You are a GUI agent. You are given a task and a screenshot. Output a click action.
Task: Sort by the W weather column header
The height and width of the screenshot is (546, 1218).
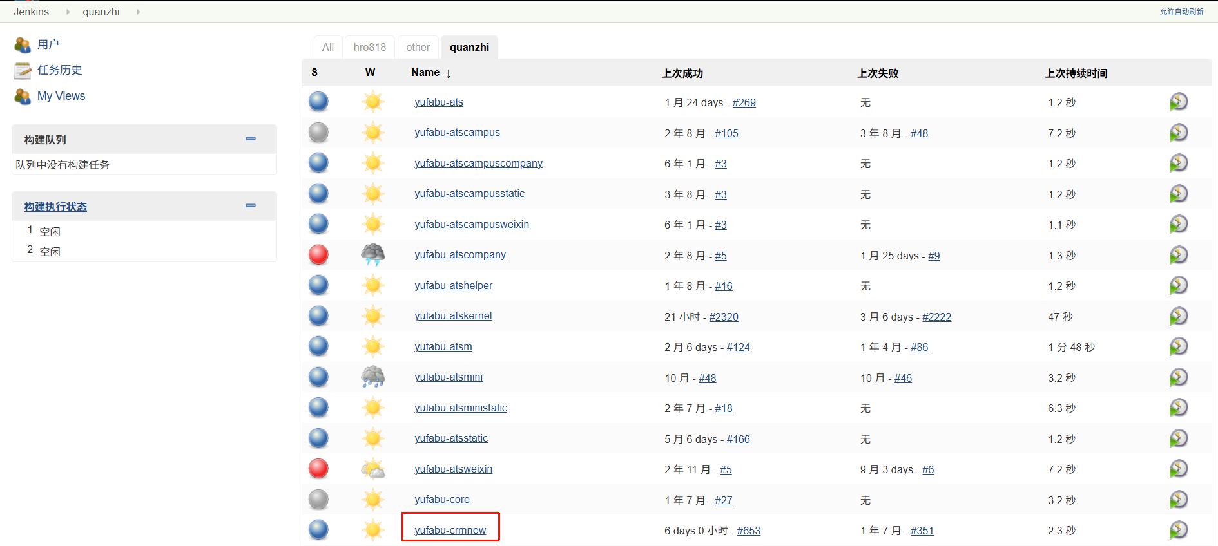pyautogui.click(x=370, y=72)
